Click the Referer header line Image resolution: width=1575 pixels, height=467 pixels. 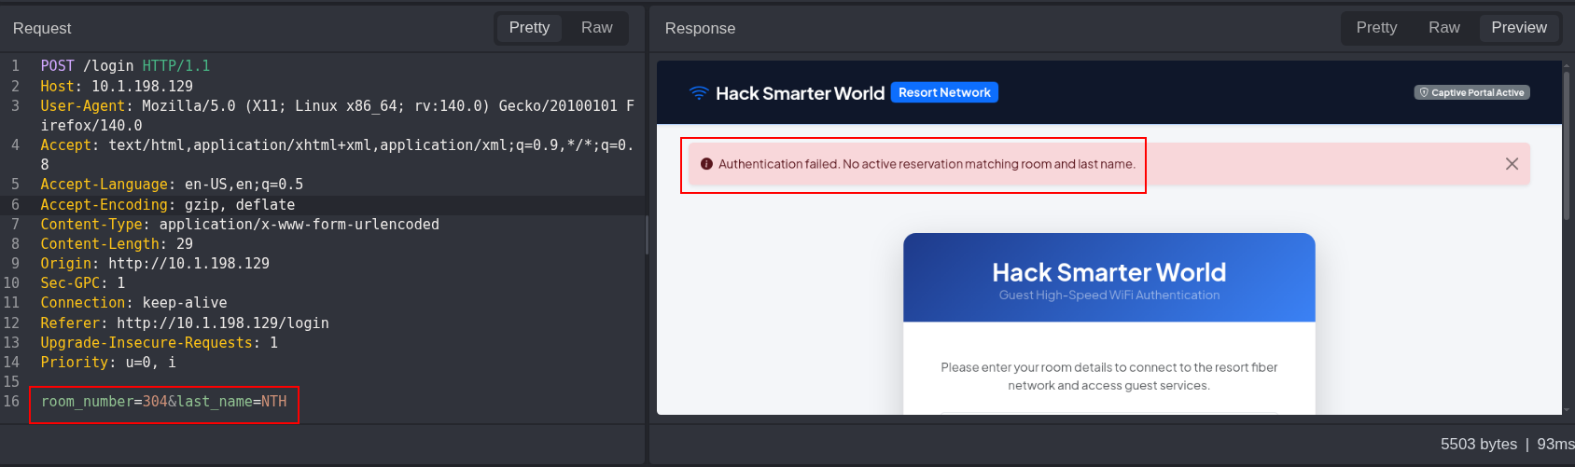coord(185,323)
